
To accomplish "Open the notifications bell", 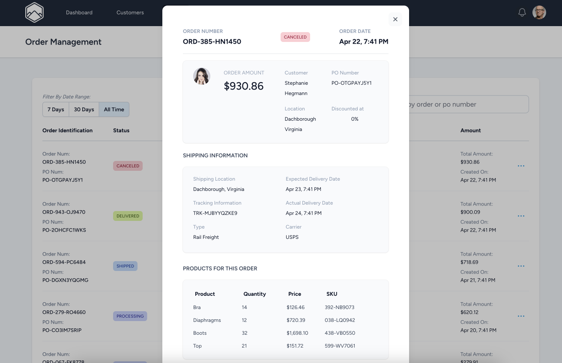I will pos(522,12).
